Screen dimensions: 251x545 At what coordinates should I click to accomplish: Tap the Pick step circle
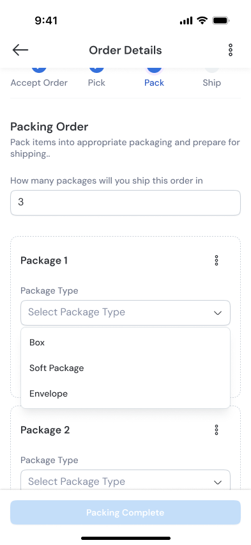[96, 69]
